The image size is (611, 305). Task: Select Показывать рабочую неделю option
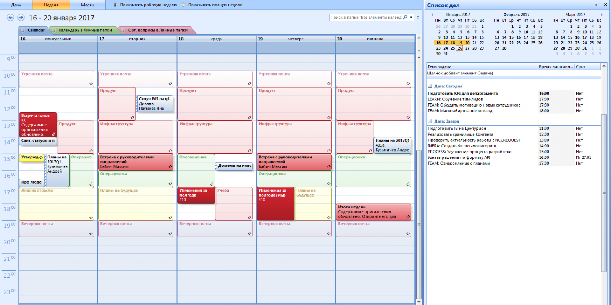coord(115,5)
